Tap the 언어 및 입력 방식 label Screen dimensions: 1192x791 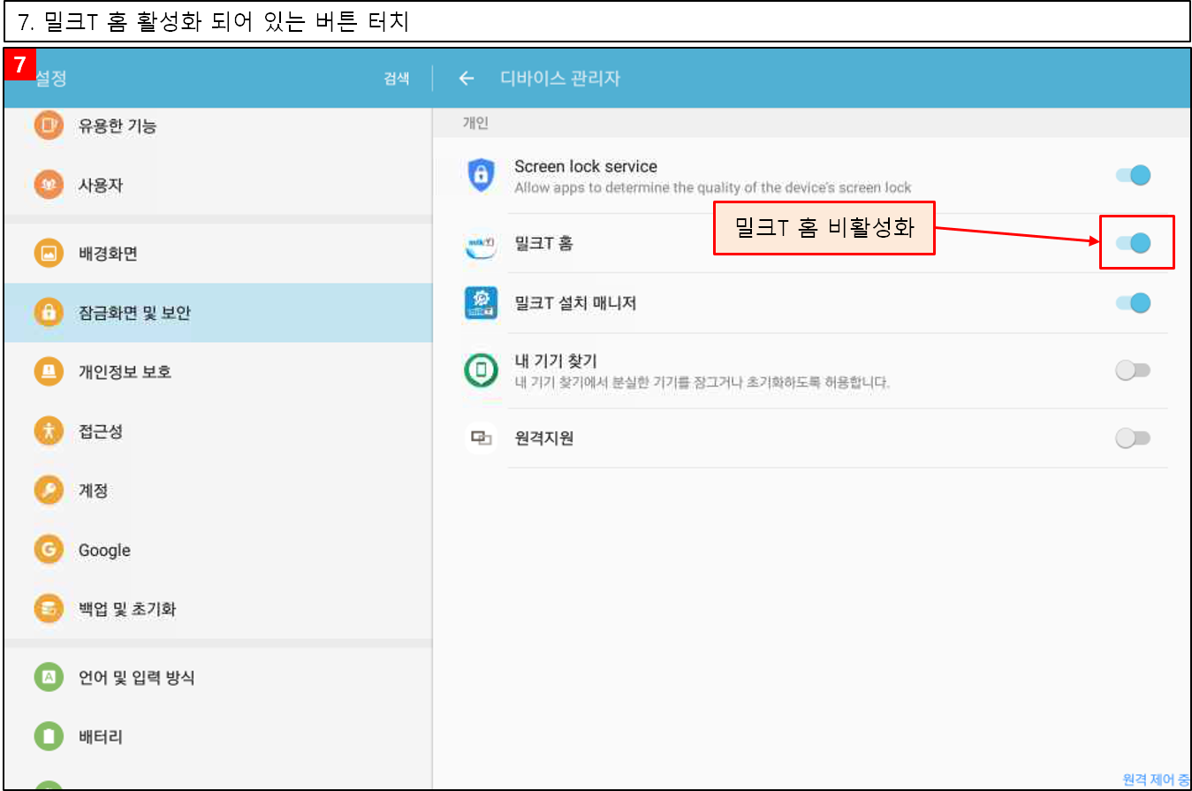(x=137, y=678)
